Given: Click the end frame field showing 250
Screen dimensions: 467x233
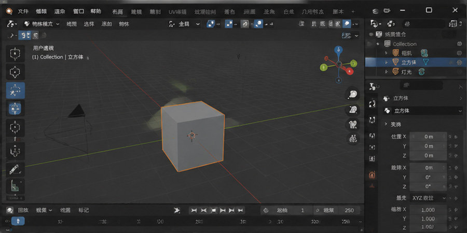Looking at the screenshot, I should point(337,210).
